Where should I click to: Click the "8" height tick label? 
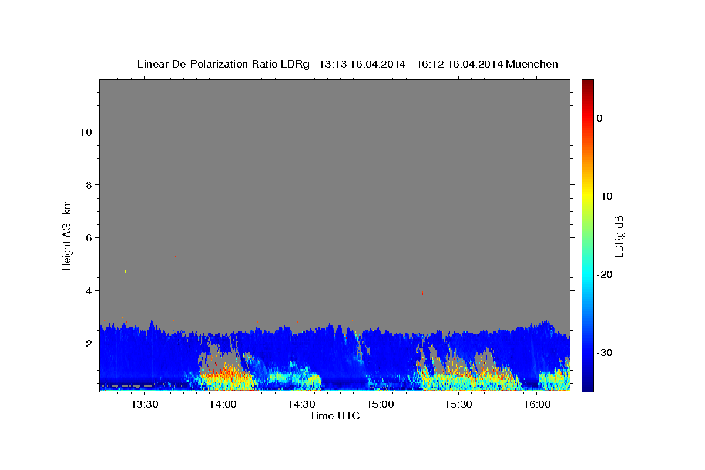tap(89, 185)
